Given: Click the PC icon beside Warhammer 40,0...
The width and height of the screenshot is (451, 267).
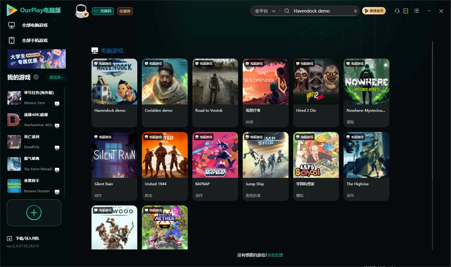Looking at the screenshot, I should pyautogui.click(x=57, y=126).
